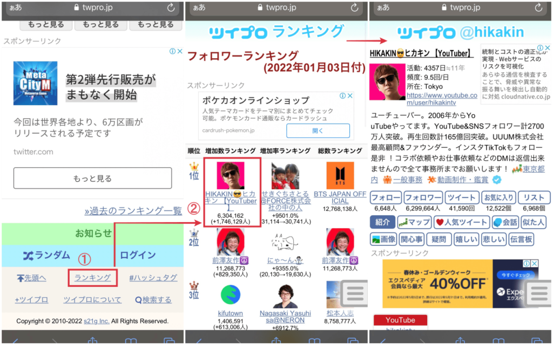Open the 過去のランキング一覧 link

point(133,211)
